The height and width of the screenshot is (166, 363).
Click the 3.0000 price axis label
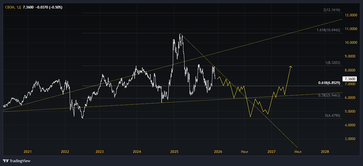click(x=351, y=139)
